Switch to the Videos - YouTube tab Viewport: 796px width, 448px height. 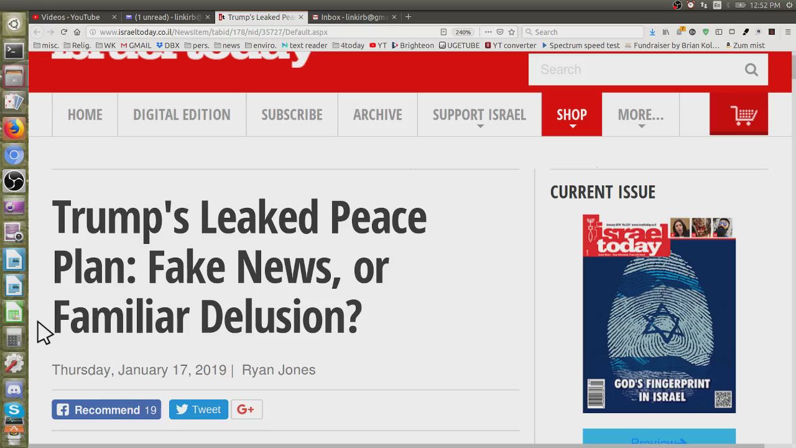[70, 17]
